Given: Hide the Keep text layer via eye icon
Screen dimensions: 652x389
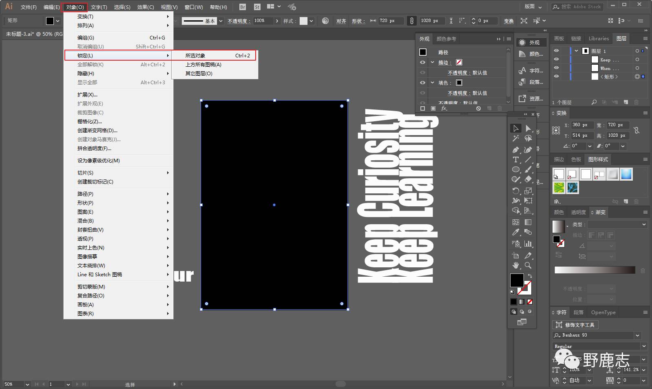Looking at the screenshot, I should point(556,59).
